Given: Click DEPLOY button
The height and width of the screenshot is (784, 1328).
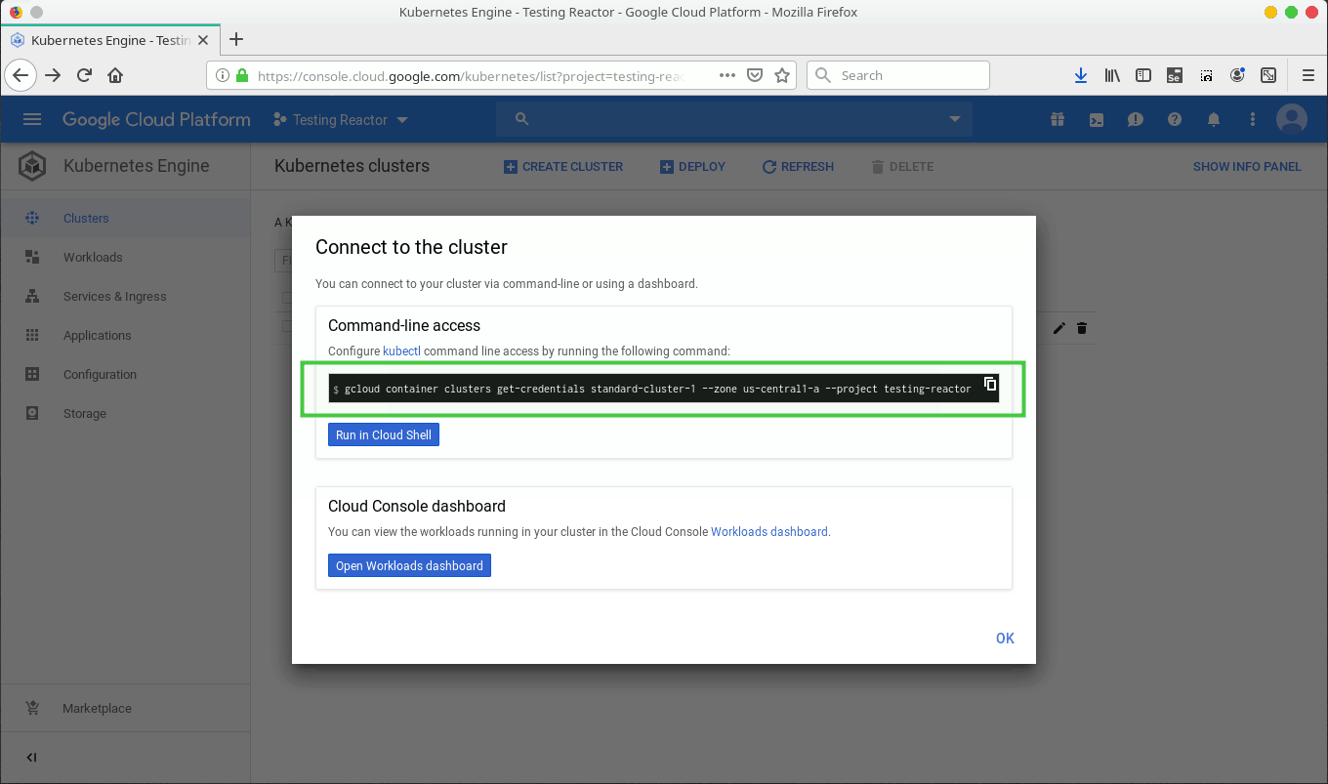Looking at the screenshot, I should [693, 167].
